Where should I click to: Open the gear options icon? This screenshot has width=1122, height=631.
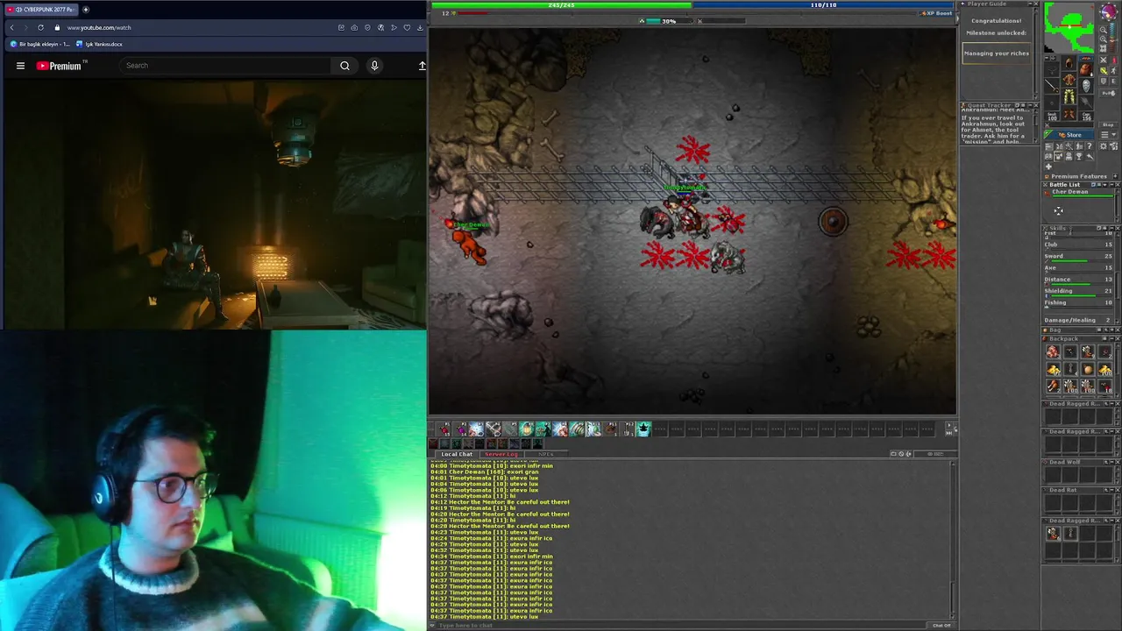[1104, 146]
